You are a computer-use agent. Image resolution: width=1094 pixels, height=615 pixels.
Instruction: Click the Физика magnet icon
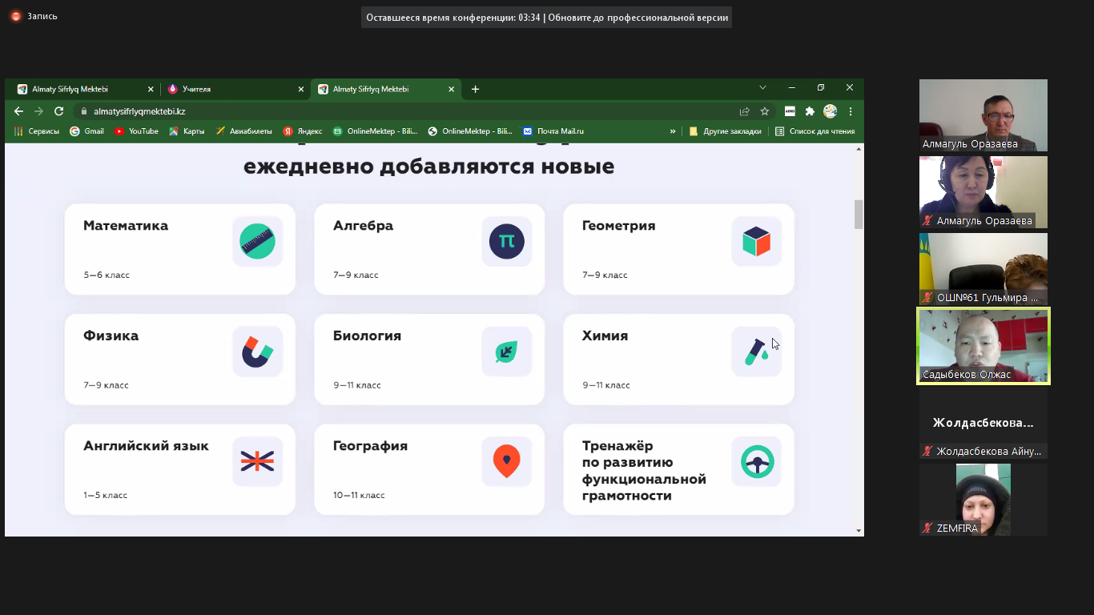click(x=257, y=352)
